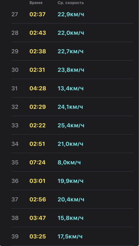Select the 03:47 time of split 38

(x=38, y=218)
